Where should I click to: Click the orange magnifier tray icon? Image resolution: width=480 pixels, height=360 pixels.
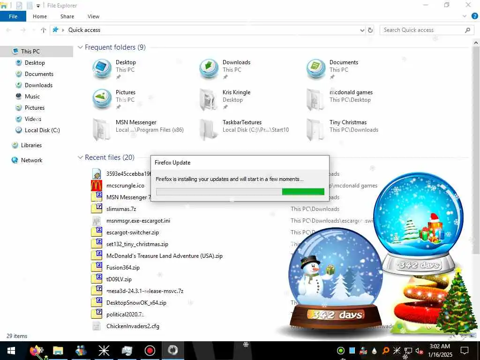[x=386, y=351]
